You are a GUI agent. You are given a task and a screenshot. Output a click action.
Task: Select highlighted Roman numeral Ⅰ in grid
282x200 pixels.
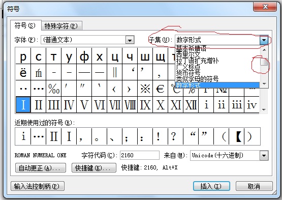coord(23,105)
